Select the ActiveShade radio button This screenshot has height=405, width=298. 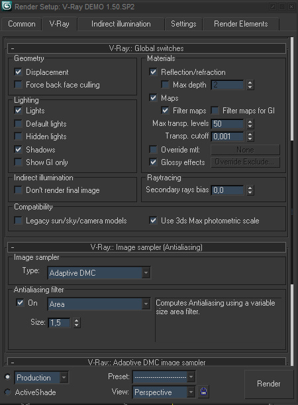(x=7, y=392)
